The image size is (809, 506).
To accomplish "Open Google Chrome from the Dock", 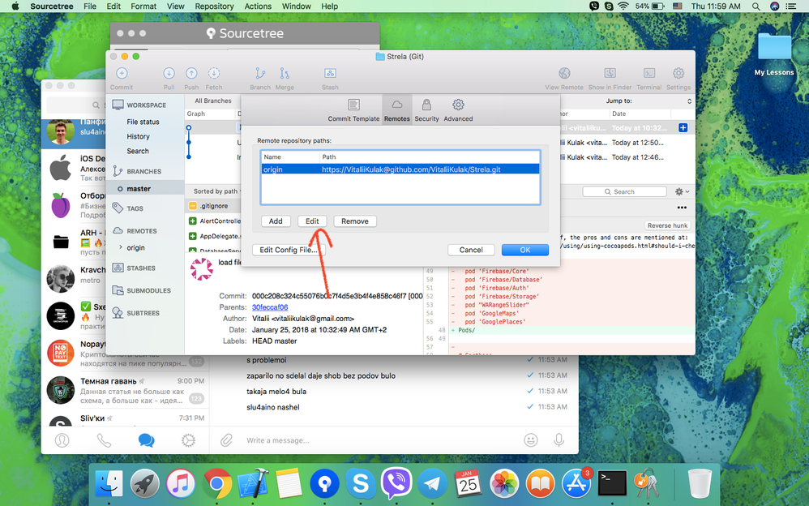I will point(217,484).
